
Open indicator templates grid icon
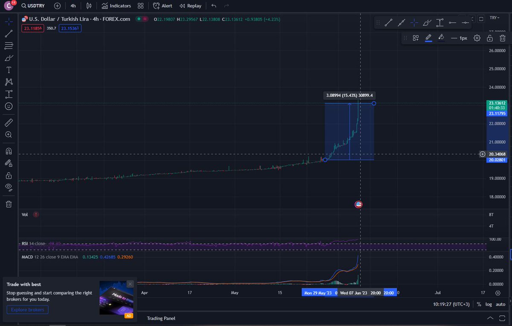pos(140,6)
